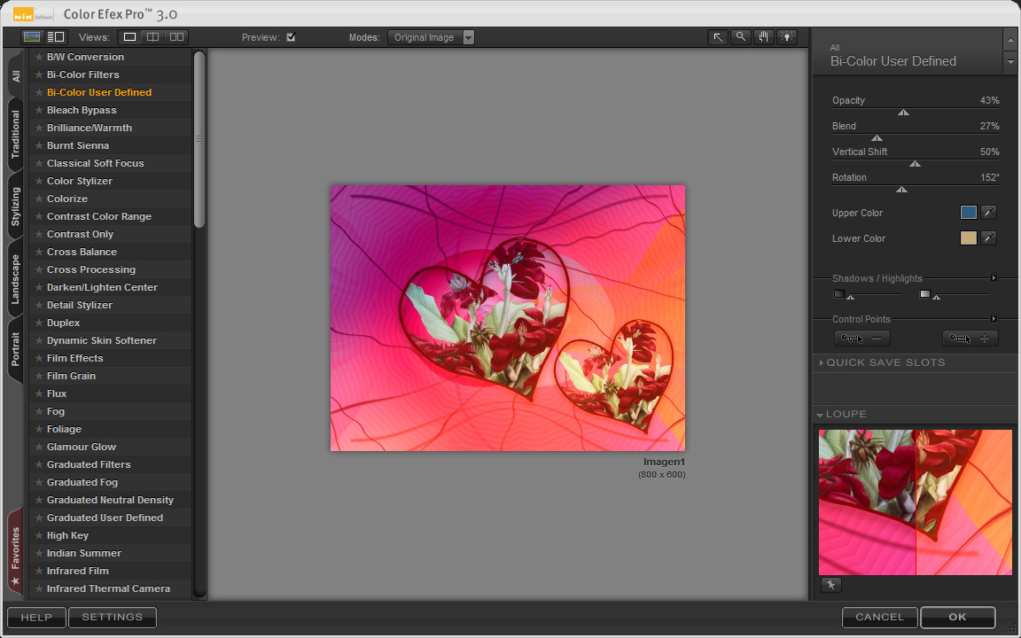Image resolution: width=1021 pixels, height=638 pixels.
Task: Expand the Shadows / Highlights section
Action: tap(994, 278)
